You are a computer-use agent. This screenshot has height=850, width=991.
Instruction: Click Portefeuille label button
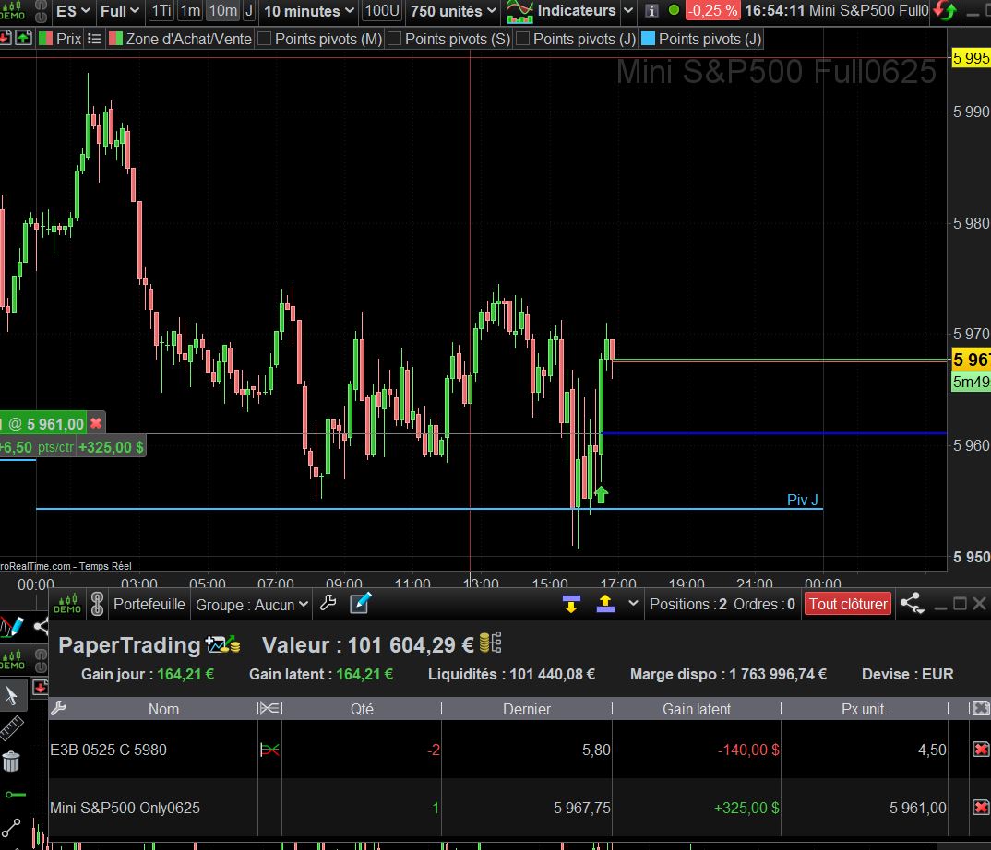tap(149, 604)
